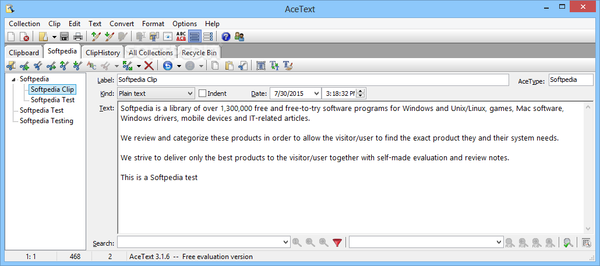Click the blank page New collection icon
The height and width of the screenshot is (266, 600).
click(x=12, y=37)
